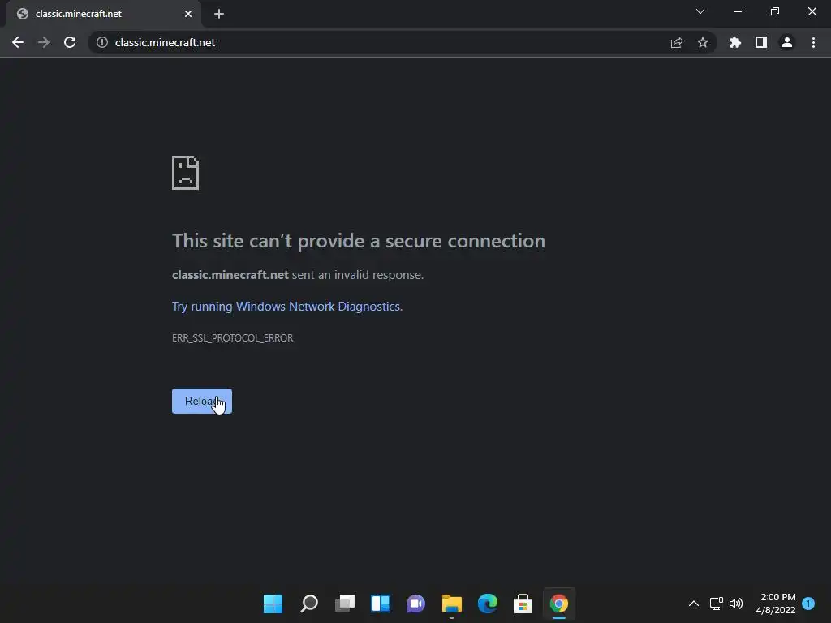Click Chrome icon on taskbar
The image size is (831, 623).
pyautogui.click(x=559, y=604)
